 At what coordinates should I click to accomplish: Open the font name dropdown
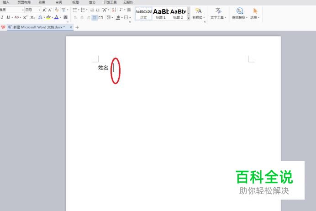pos(23,10)
